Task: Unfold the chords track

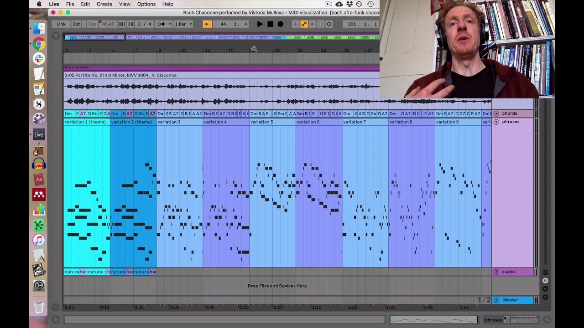Action: point(496,113)
